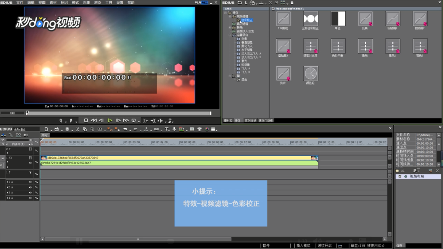Select the 褐色1 sepia effect
This screenshot has width=443, height=249.
tap(365, 46)
